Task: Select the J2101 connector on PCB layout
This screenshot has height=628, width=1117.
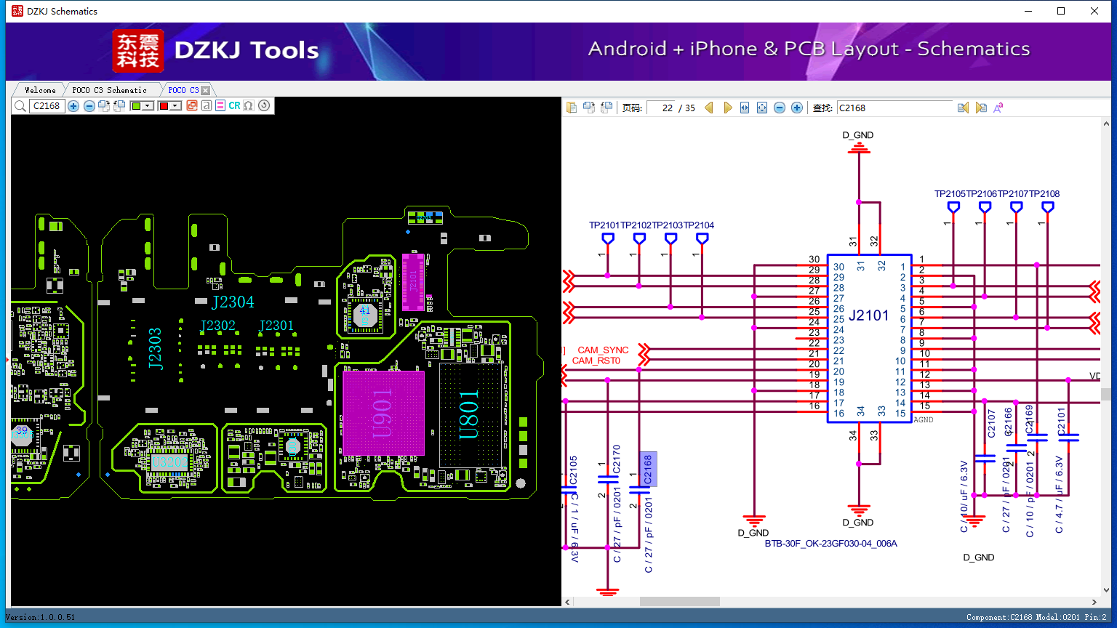Action: coord(413,282)
